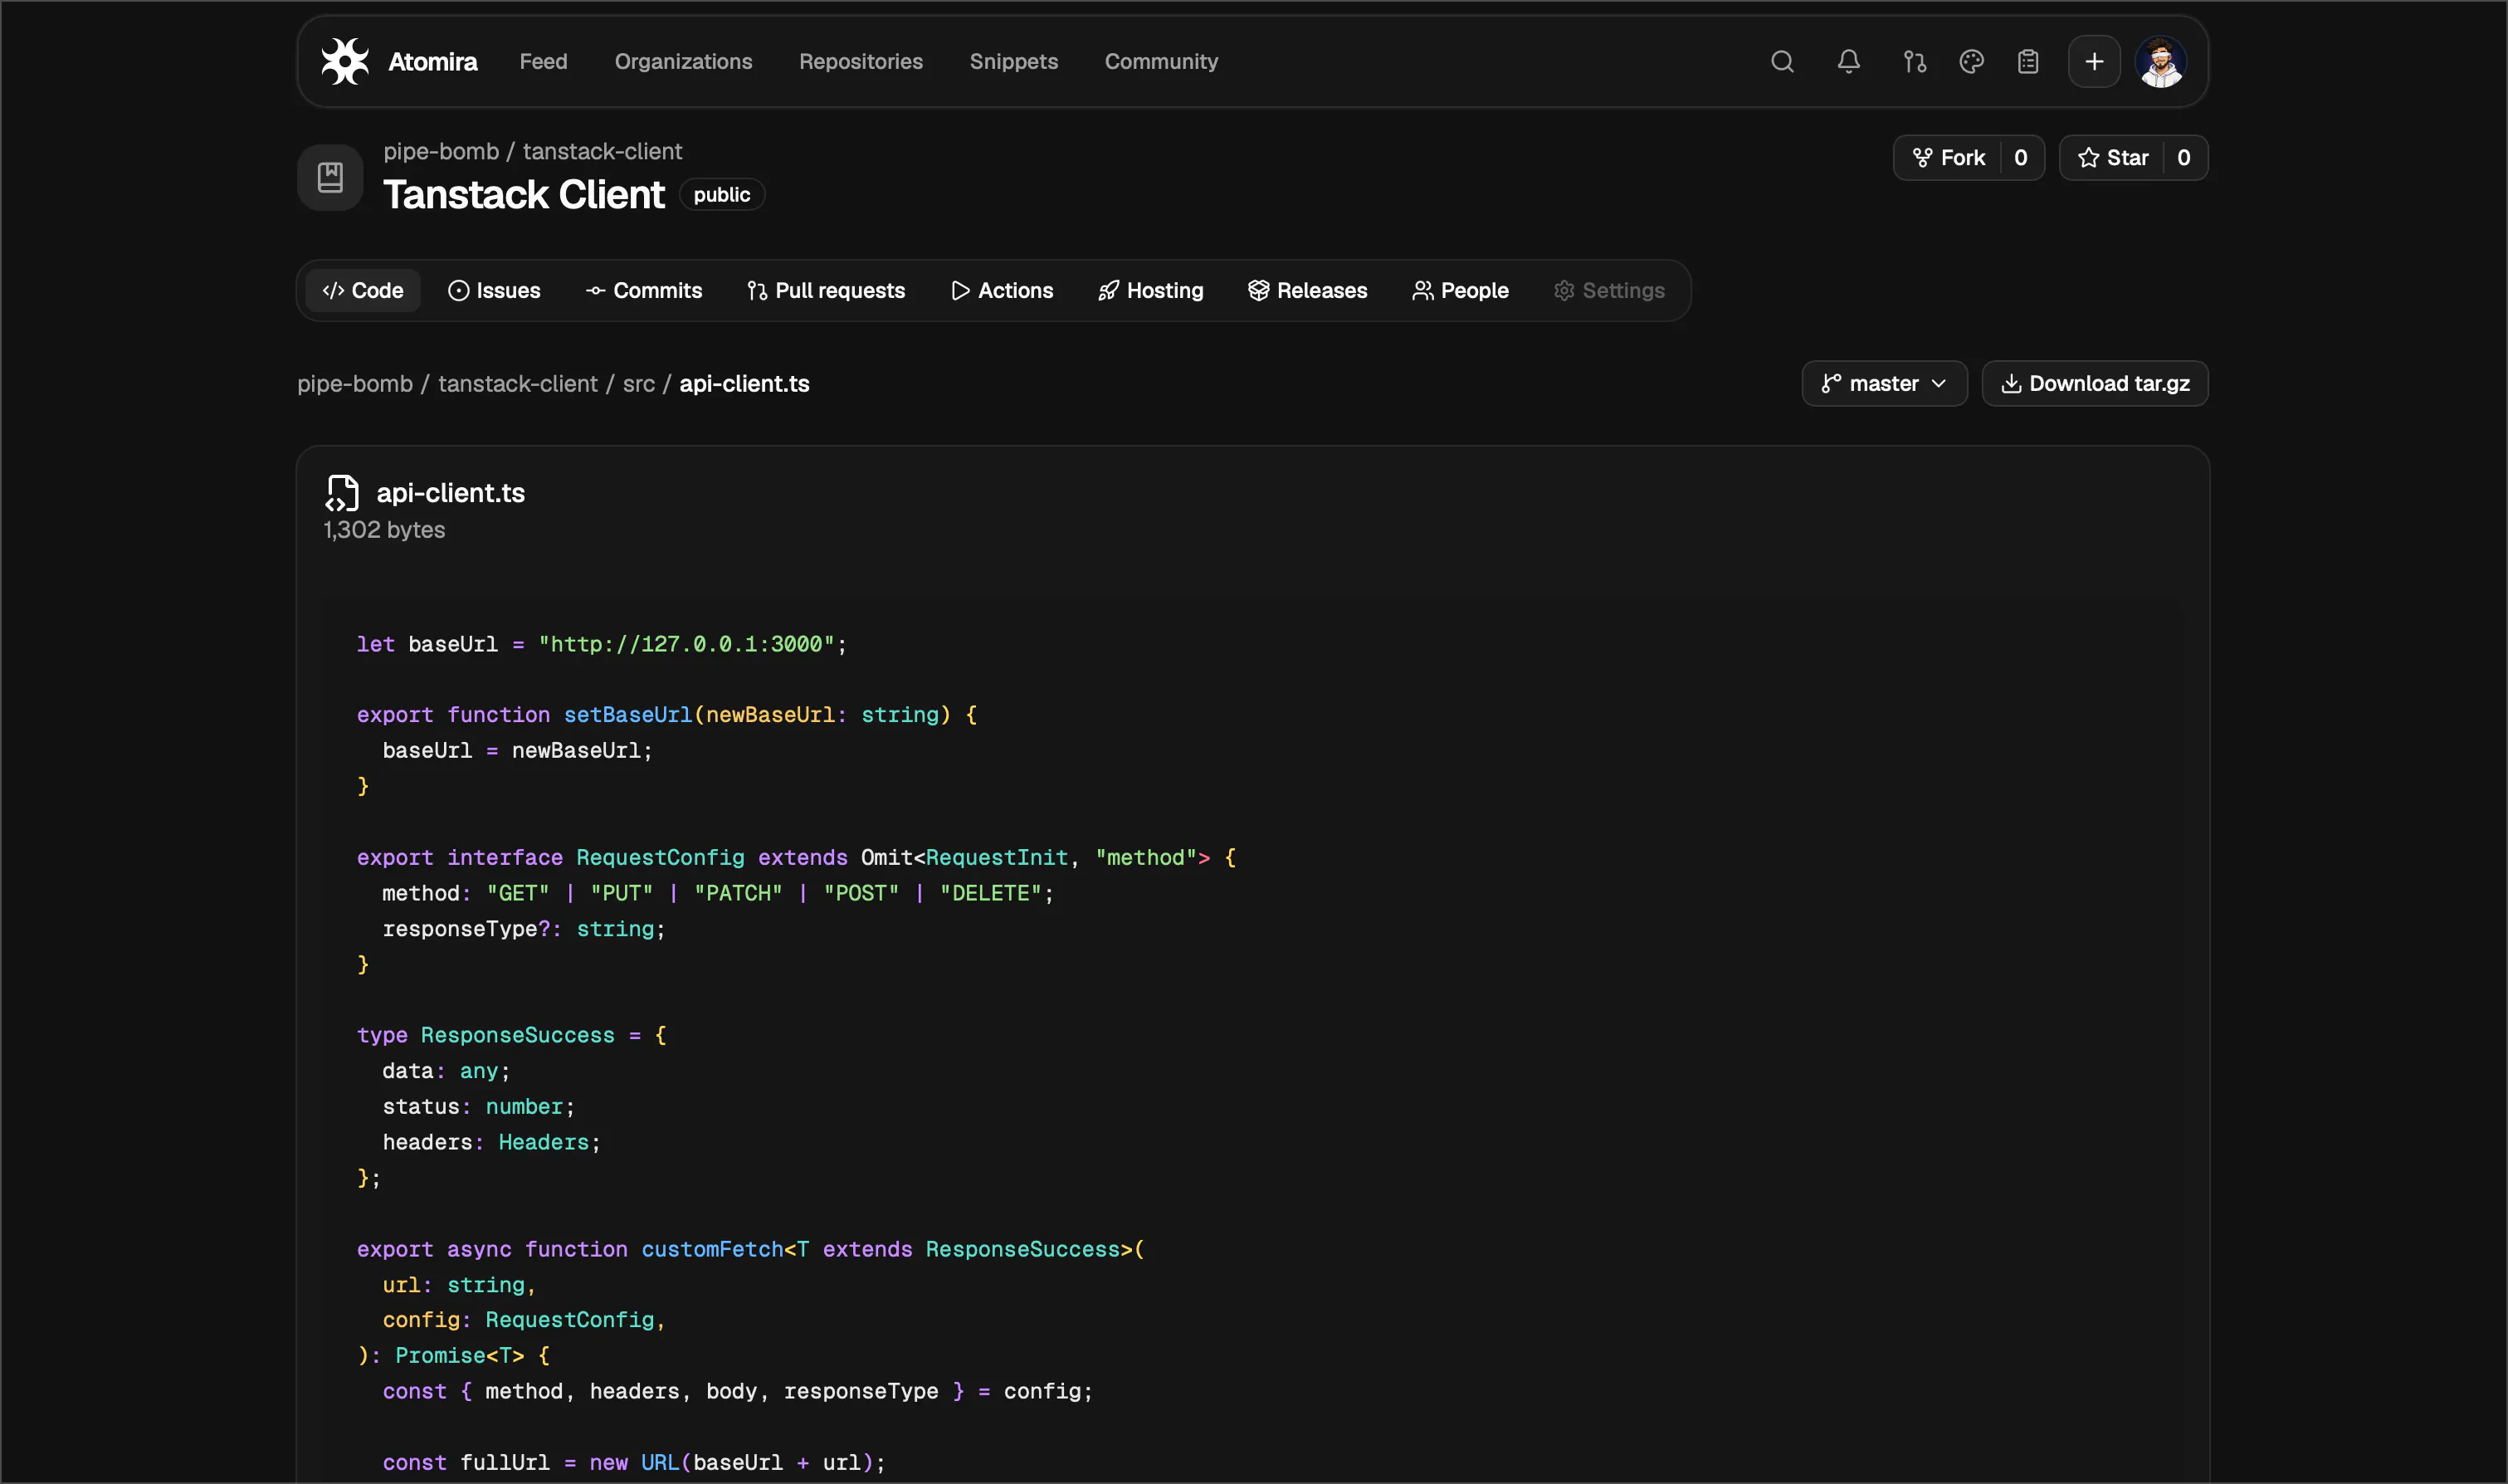Screen dimensions: 2508x1484
Task: Click the setBaseUrl function name
Action: pos(627,715)
